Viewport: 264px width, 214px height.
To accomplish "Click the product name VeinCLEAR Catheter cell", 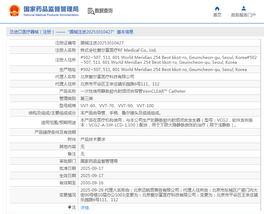I will (133, 91).
